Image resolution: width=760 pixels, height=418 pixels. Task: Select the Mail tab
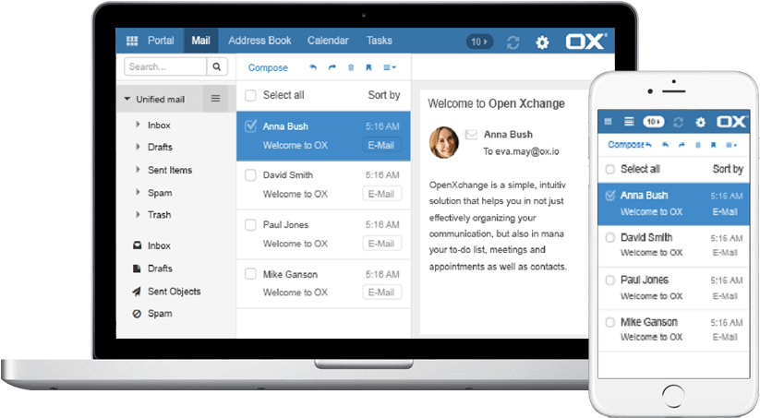(200, 41)
